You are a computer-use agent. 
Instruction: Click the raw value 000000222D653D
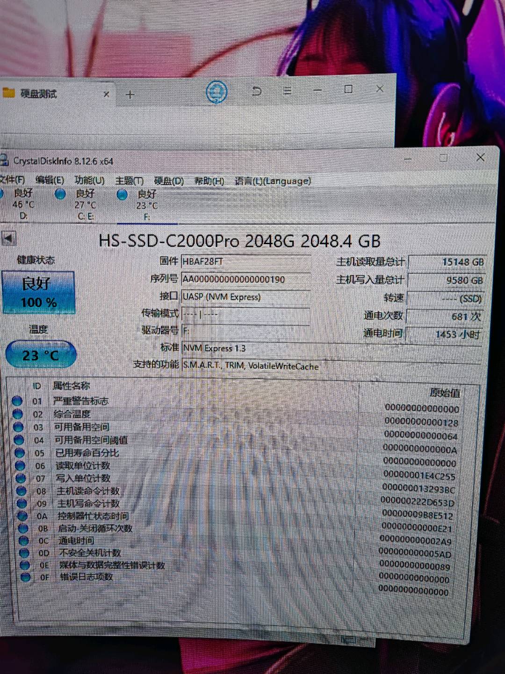coord(418,502)
